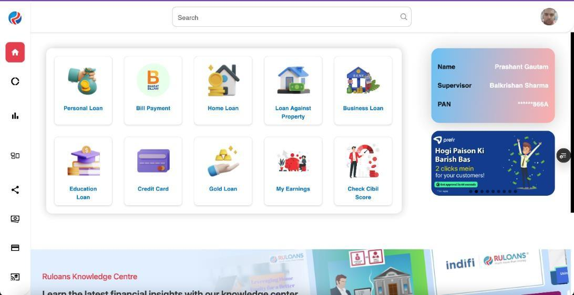Viewport: 574px width, 295px height.
Task: Open the bar chart reports sidebar icon
Action: pos(15,116)
